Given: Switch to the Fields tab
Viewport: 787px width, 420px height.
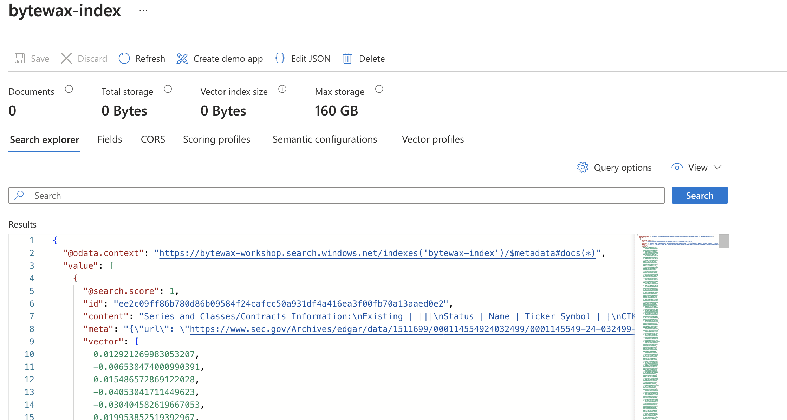Looking at the screenshot, I should (x=110, y=139).
